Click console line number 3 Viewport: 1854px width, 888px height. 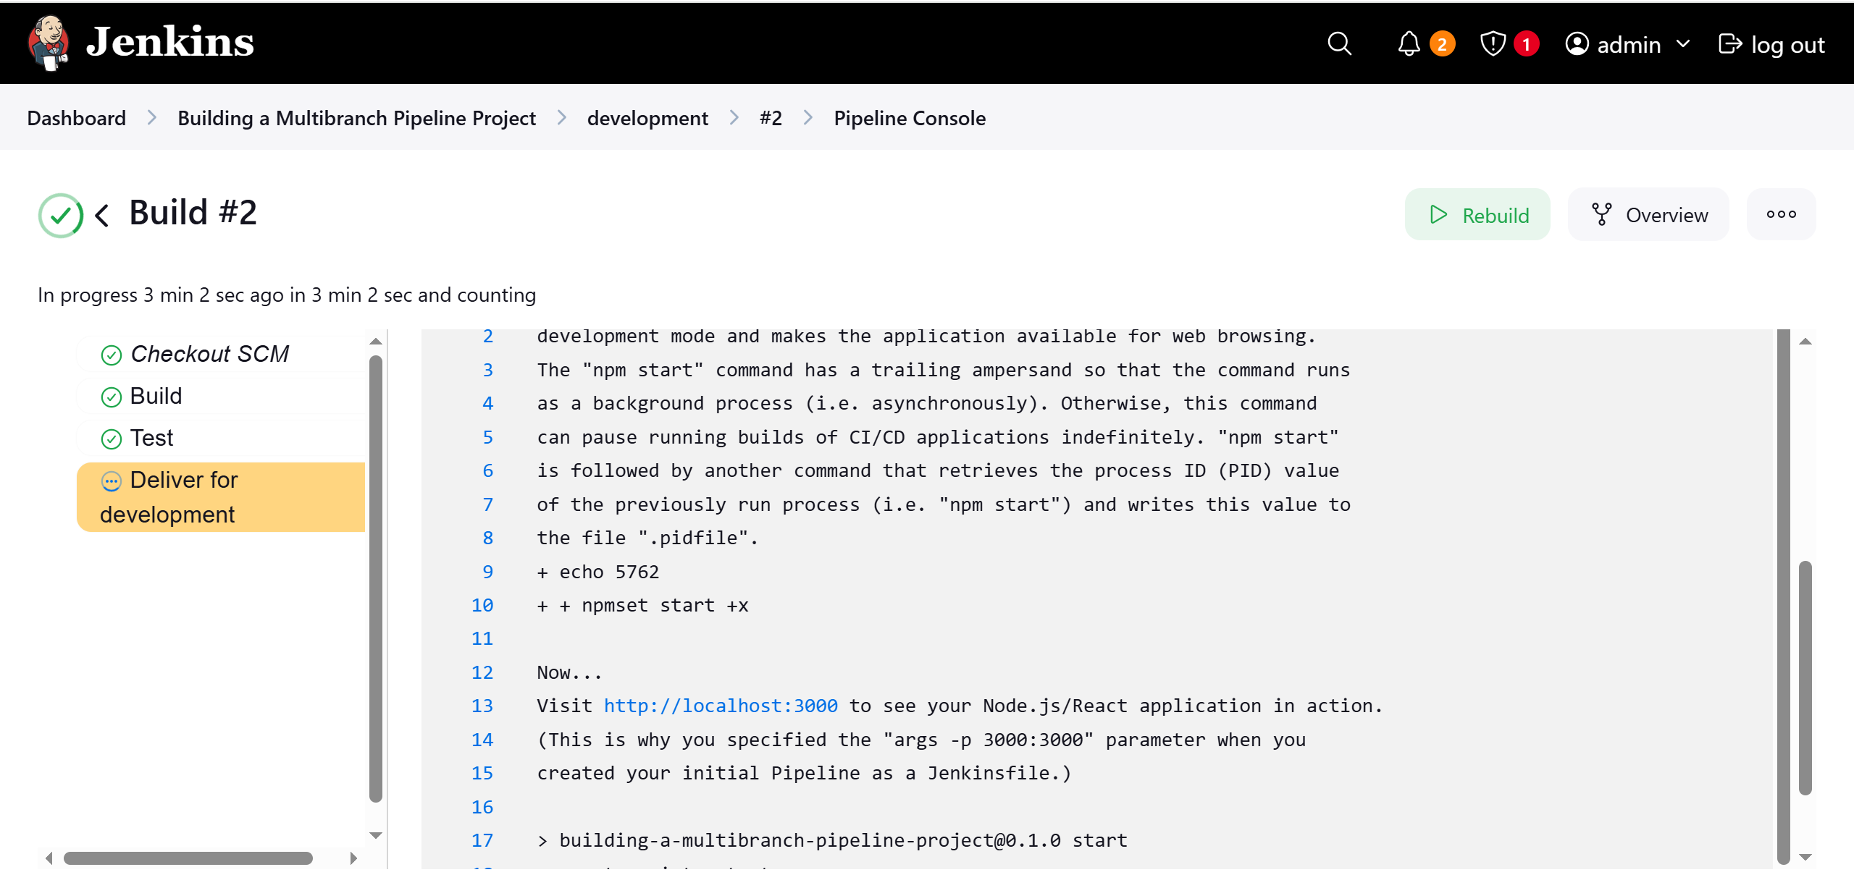coord(487,370)
